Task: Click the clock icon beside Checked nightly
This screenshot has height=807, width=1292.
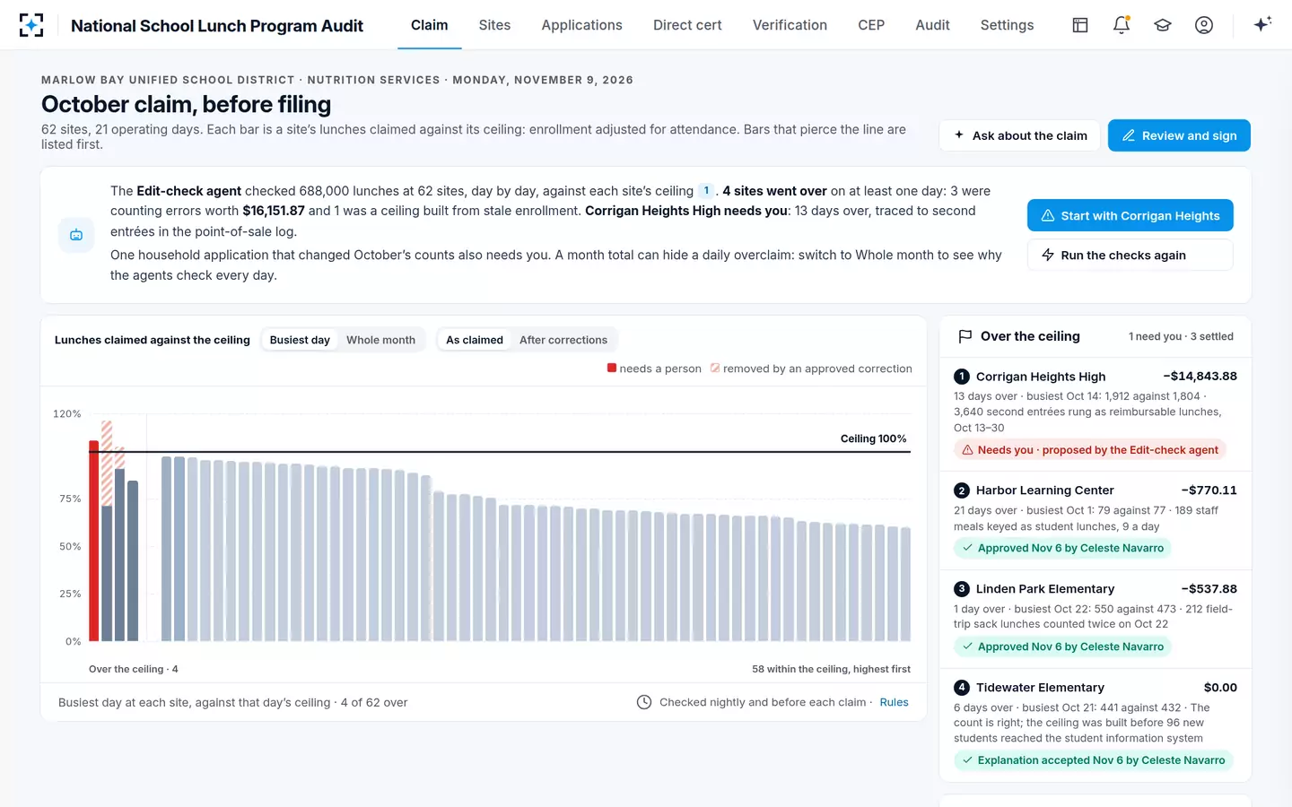Action: click(x=644, y=702)
